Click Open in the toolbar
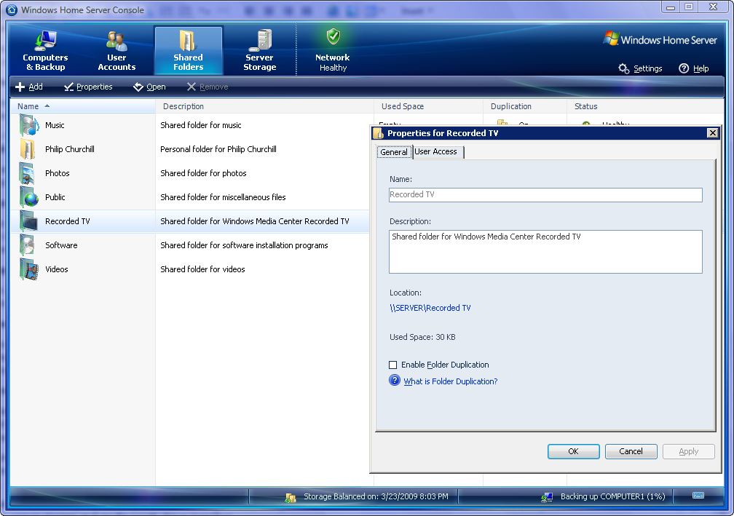The height and width of the screenshot is (516, 734). [x=149, y=87]
